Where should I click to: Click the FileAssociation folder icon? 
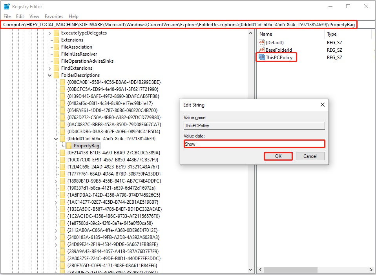pos(57,47)
